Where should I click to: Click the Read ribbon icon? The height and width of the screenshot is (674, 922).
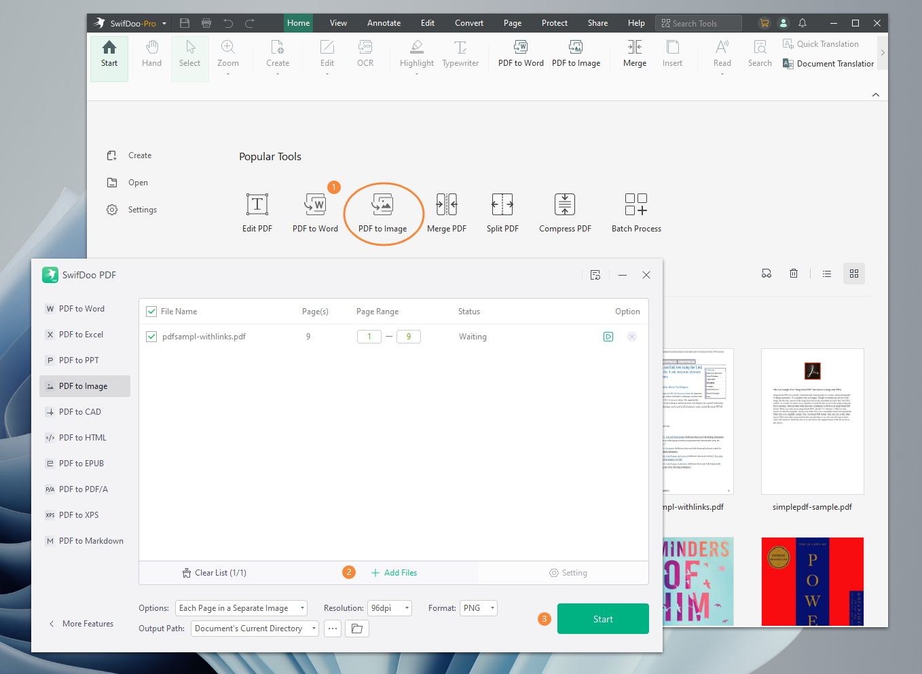(722, 56)
